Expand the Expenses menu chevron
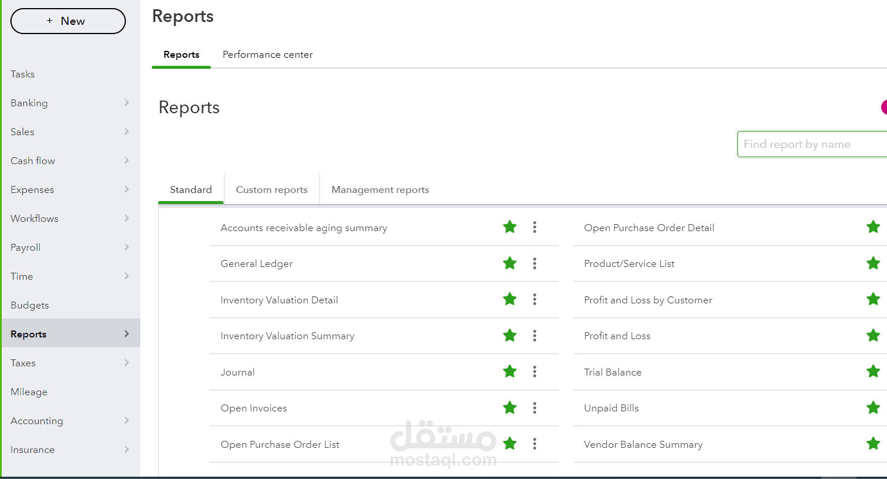The image size is (887, 479). point(126,190)
